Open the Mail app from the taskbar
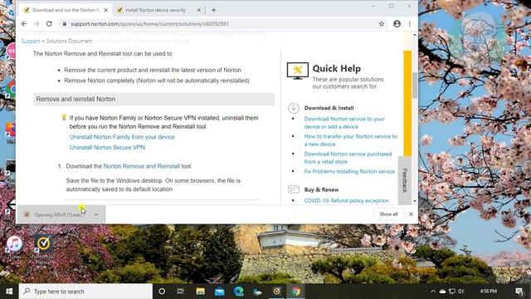The height and width of the screenshot is (299, 531). click(219, 292)
